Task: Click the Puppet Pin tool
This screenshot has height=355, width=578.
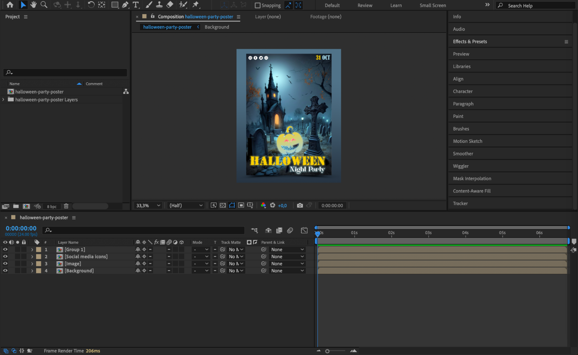Action: tap(196, 5)
